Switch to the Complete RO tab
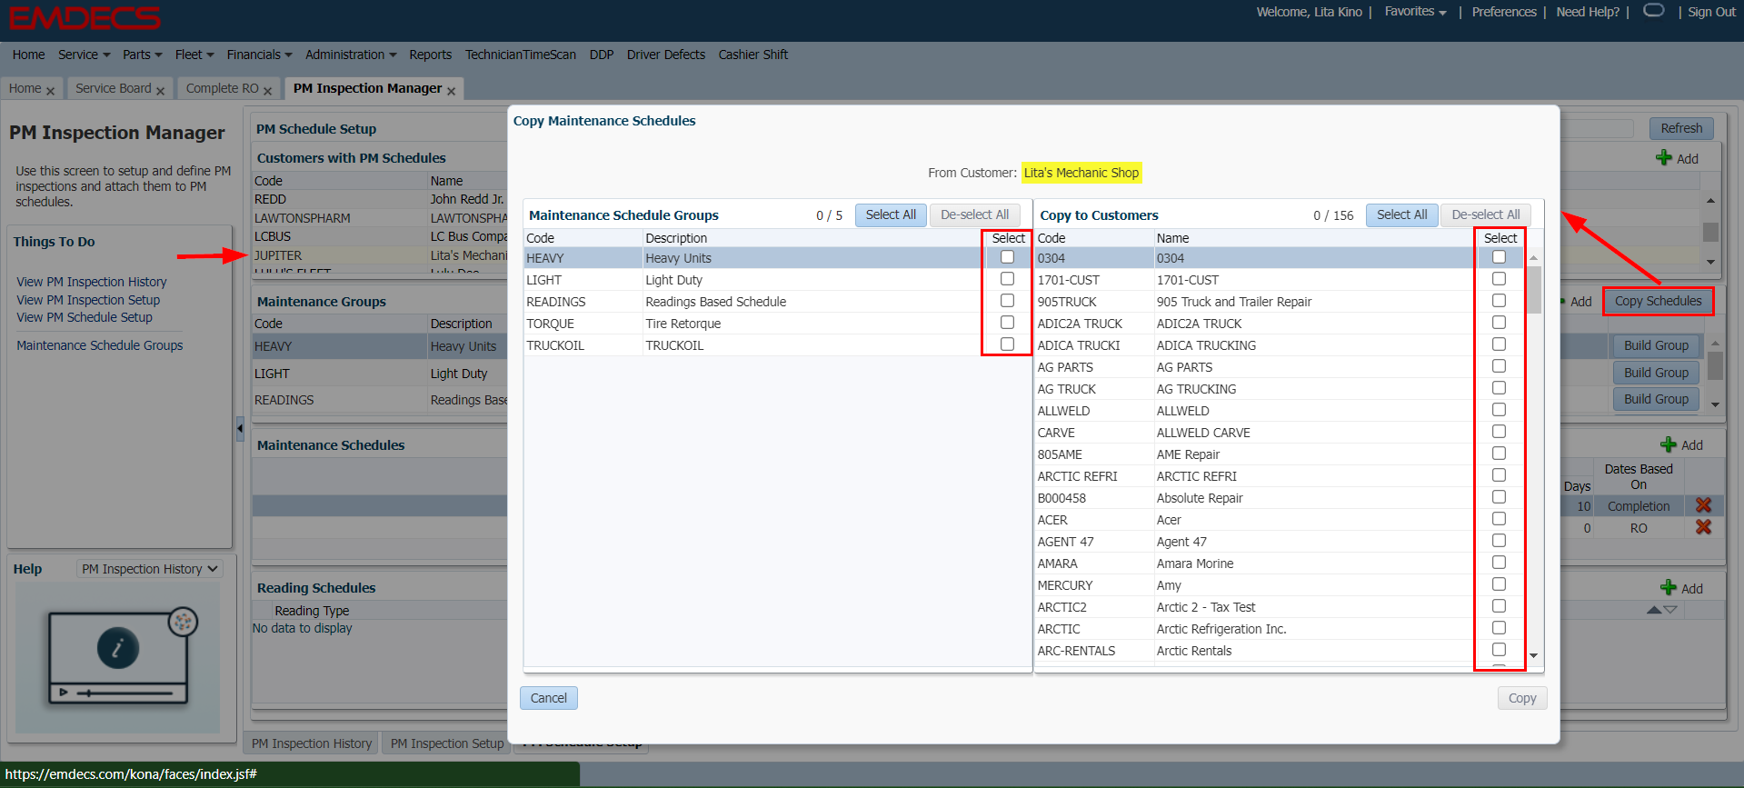 click(223, 88)
